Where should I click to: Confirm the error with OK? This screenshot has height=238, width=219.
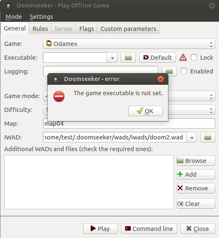click(x=145, y=111)
